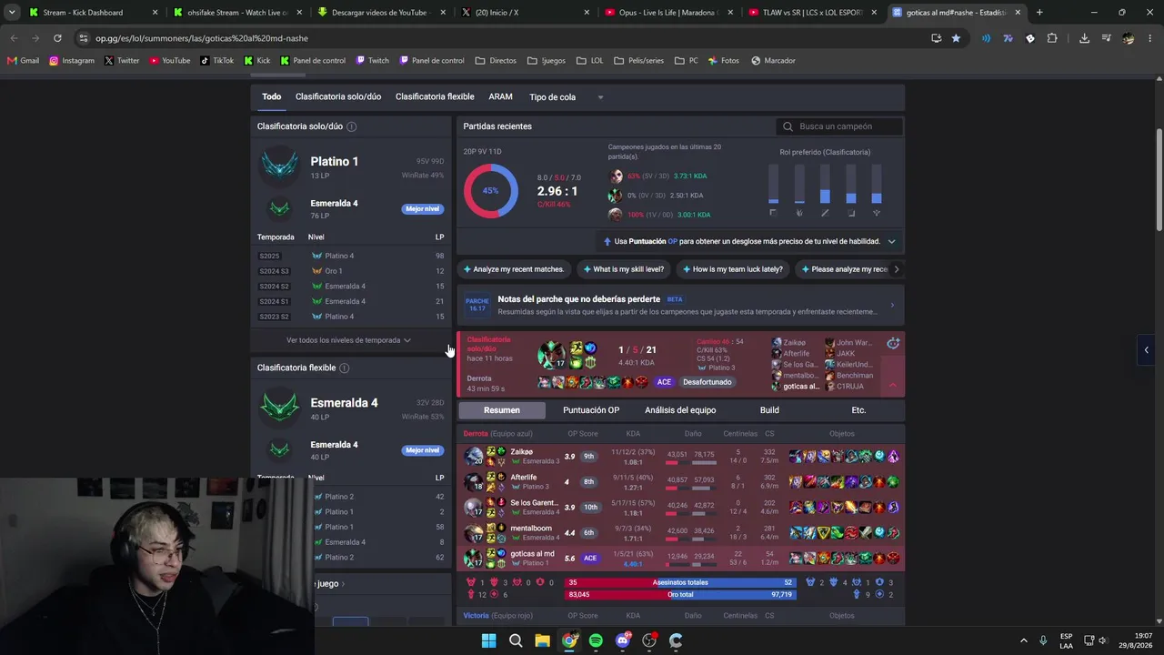Screen dimensions: 1164x655
Task: Expand the op.gg right side panel arrow
Action: pyautogui.click(x=1147, y=349)
